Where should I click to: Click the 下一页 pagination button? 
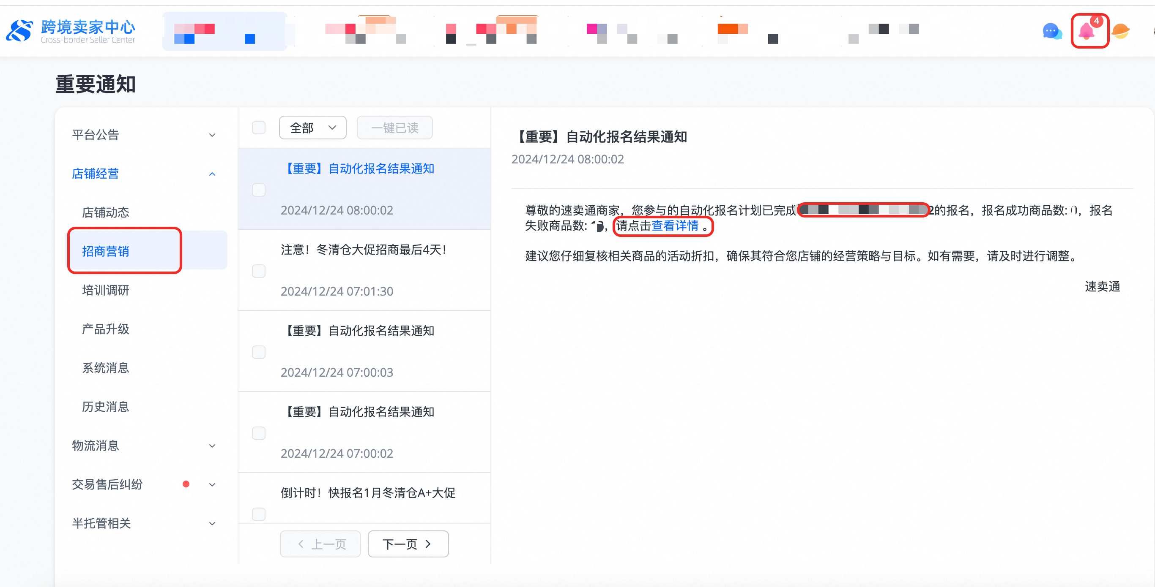[408, 544]
